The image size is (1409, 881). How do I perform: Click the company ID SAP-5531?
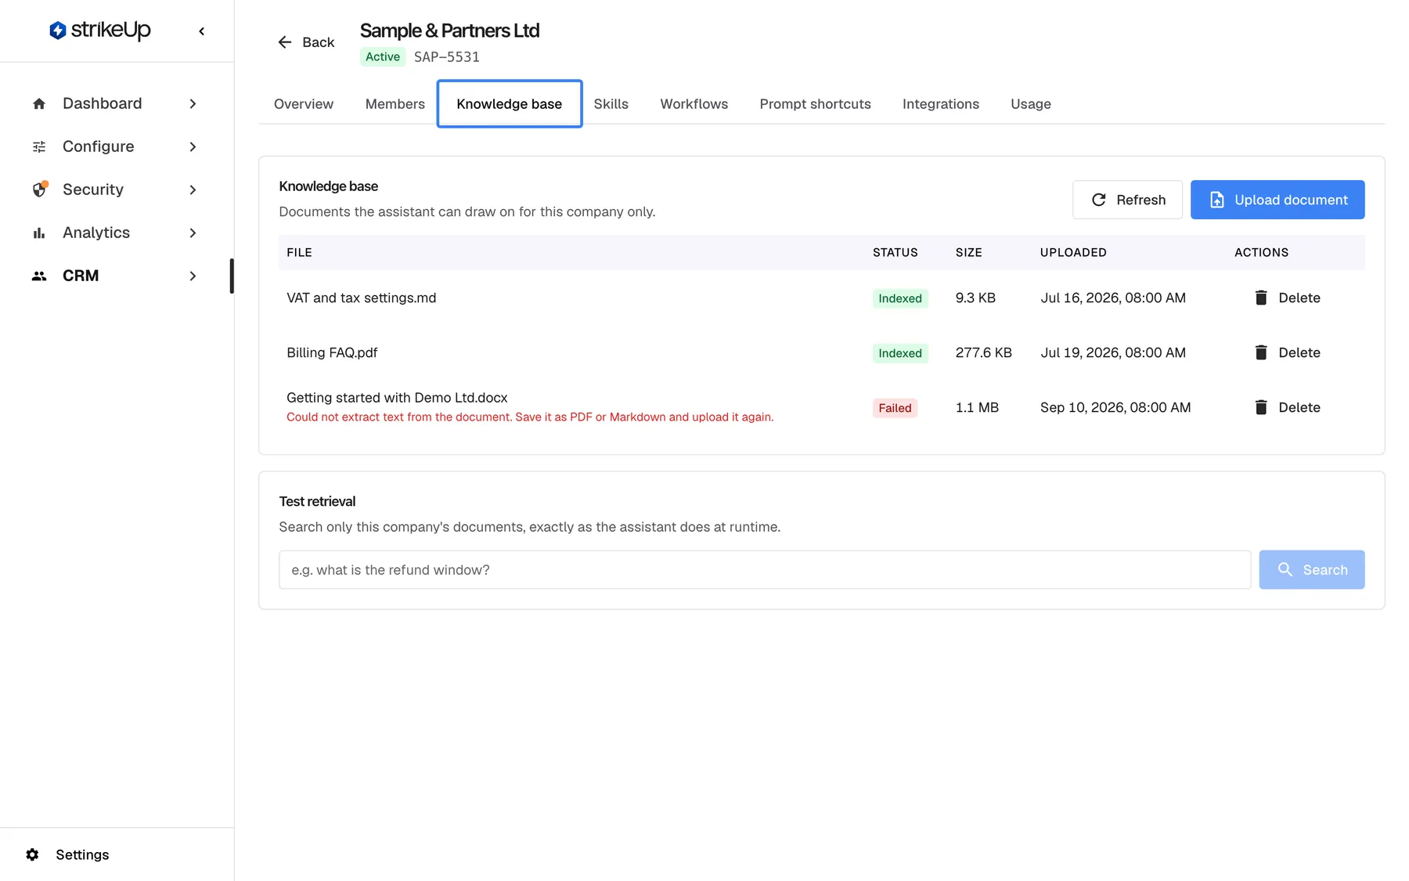447,57
